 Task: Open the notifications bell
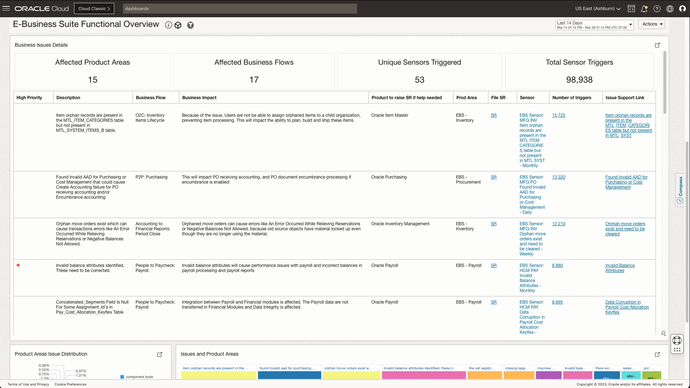[644, 9]
